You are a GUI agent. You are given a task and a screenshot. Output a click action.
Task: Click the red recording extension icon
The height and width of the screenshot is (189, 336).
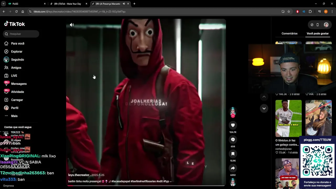pyautogui.click(x=297, y=12)
